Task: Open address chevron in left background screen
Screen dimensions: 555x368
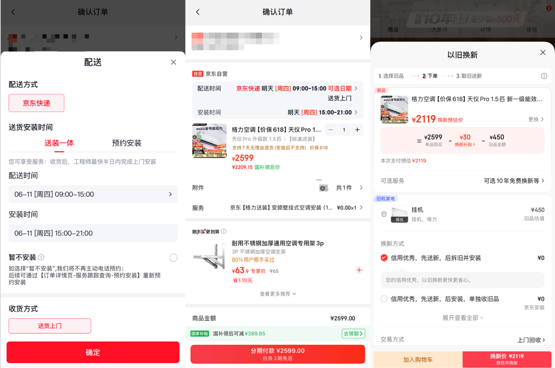Action: pos(176,37)
